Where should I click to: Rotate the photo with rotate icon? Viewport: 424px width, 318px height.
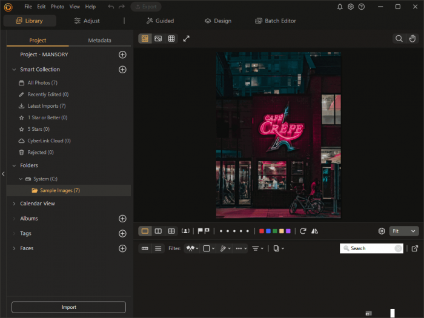pos(303,231)
